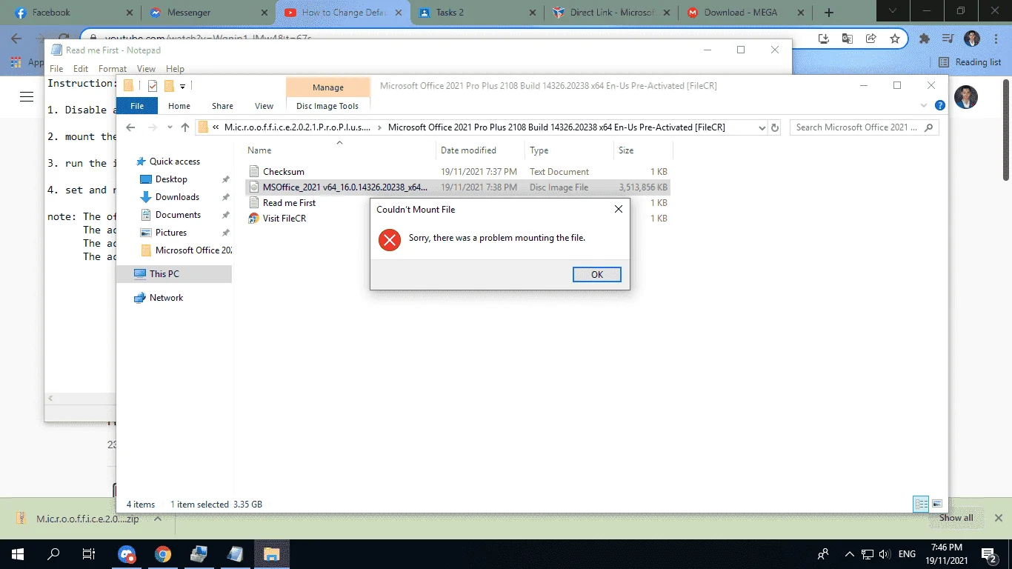Image resolution: width=1012 pixels, height=569 pixels.
Task: Open the Notepad Format menu
Action: [x=113, y=69]
